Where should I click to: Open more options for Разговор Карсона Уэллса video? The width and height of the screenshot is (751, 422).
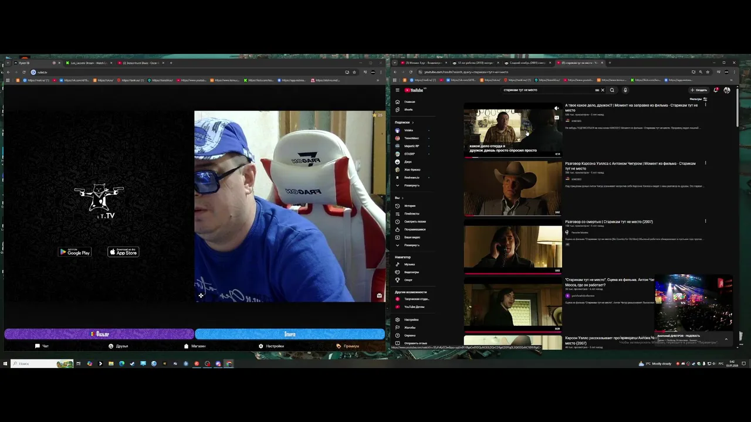pos(705,163)
